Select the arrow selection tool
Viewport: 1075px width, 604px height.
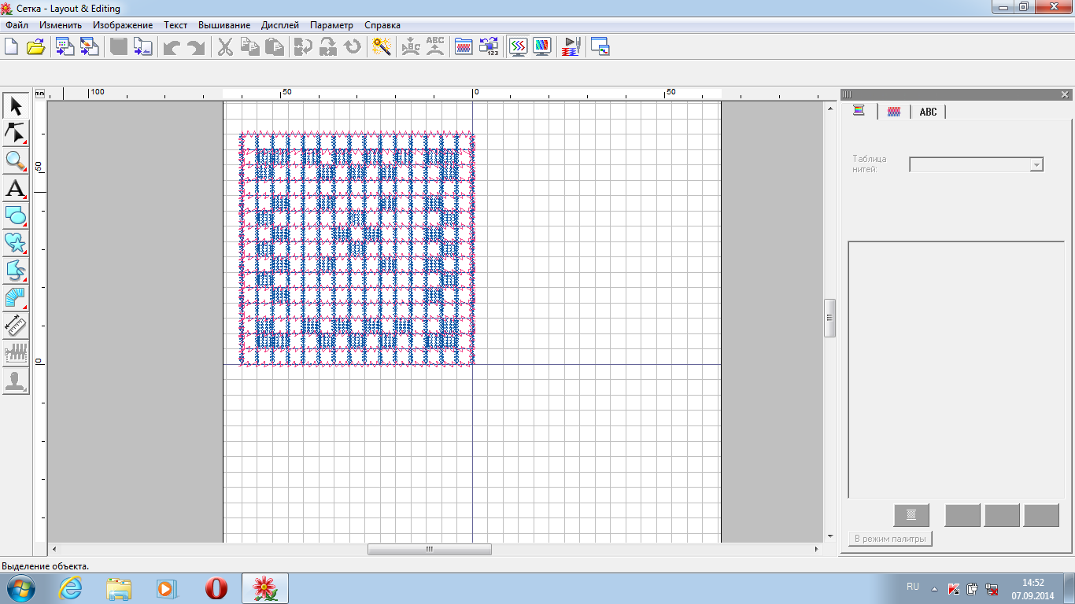point(16,105)
